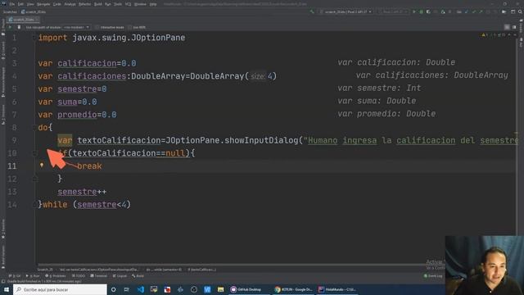Open the Event Log button

(433, 276)
